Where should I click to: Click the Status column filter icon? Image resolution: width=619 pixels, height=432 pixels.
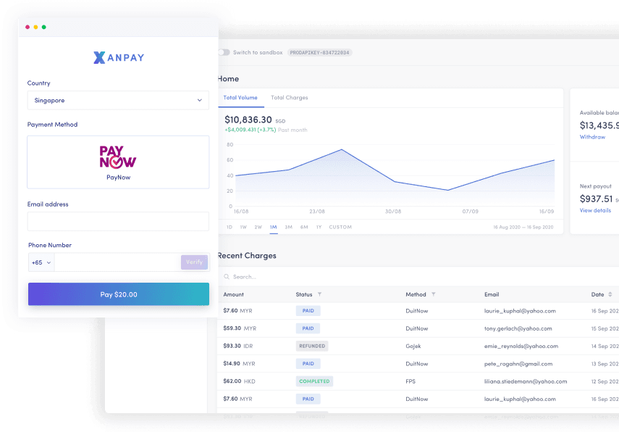319,294
